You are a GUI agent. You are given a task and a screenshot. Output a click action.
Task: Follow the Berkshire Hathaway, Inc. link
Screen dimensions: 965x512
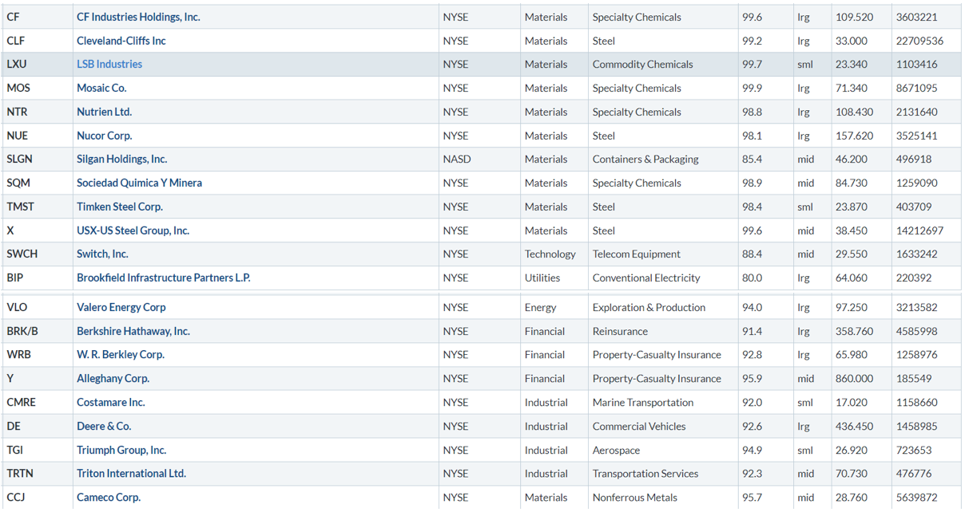point(133,332)
